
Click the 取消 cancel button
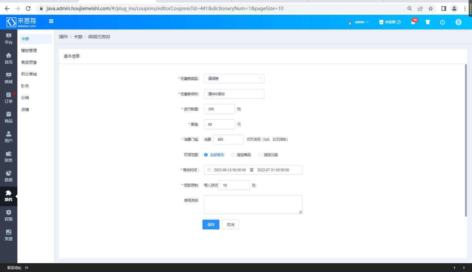click(231, 225)
